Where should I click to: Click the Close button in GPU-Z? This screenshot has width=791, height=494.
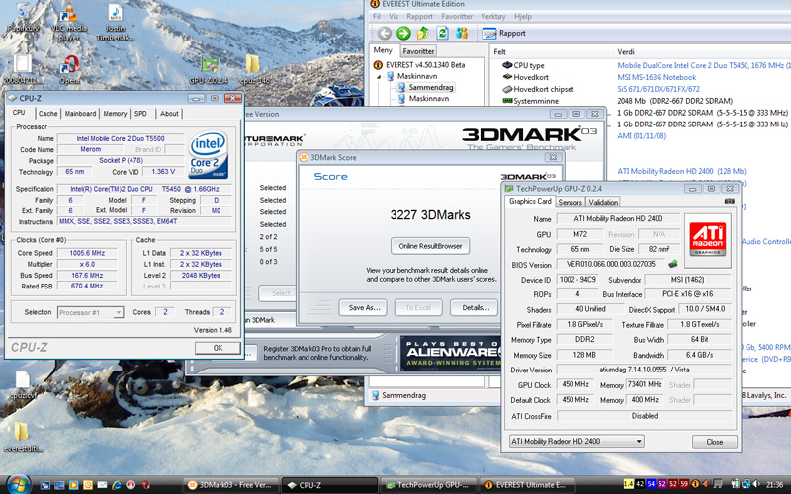(x=714, y=442)
